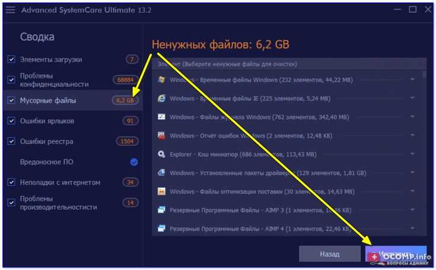Screen dimensions: 436x270
Task: Toggle the Ошибки ярлыков checkbox
Action: (x=11, y=120)
